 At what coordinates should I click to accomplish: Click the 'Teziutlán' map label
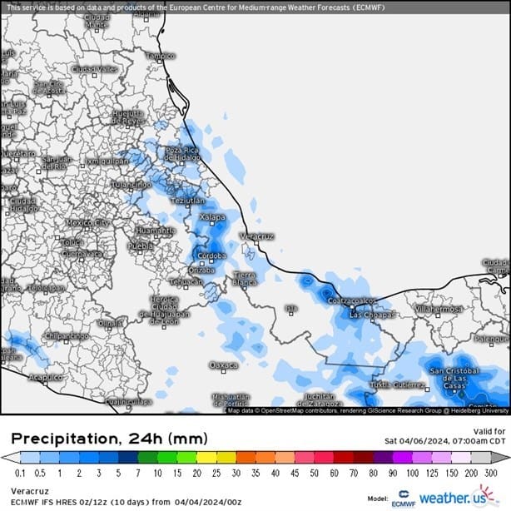188,201
